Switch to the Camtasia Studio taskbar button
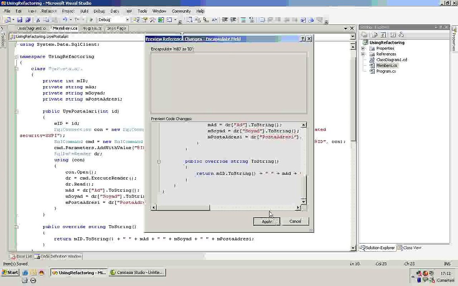Image resolution: width=458 pixels, height=286 pixels. [137, 272]
